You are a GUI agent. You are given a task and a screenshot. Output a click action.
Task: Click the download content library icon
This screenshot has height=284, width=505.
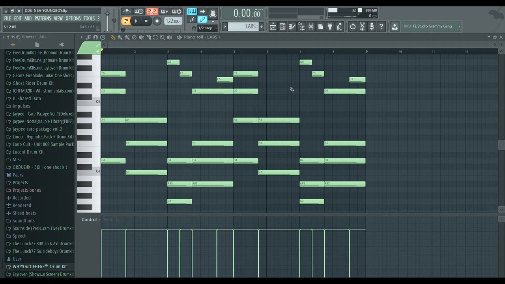pyautogui.click(x=395, y=27)
